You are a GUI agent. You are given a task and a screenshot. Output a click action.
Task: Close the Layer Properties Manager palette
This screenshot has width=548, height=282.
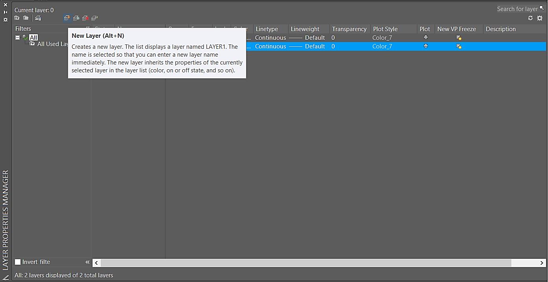(6, 5)
